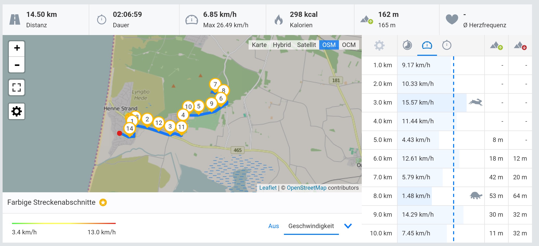Open map settings gear button

[x=17, y=111]
